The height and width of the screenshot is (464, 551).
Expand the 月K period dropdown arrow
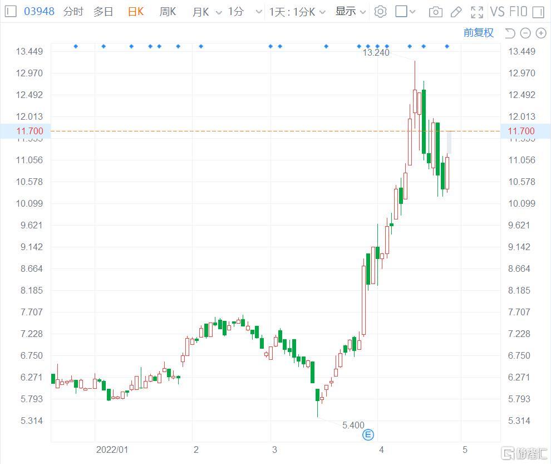[x=218, y=12]
